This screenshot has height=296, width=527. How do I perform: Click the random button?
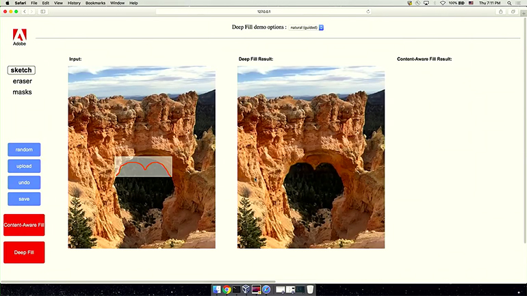click(x=24, y=150)
